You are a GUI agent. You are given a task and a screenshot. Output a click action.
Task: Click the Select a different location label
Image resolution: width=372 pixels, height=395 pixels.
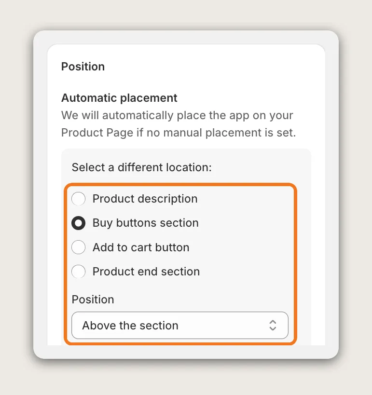142,167
